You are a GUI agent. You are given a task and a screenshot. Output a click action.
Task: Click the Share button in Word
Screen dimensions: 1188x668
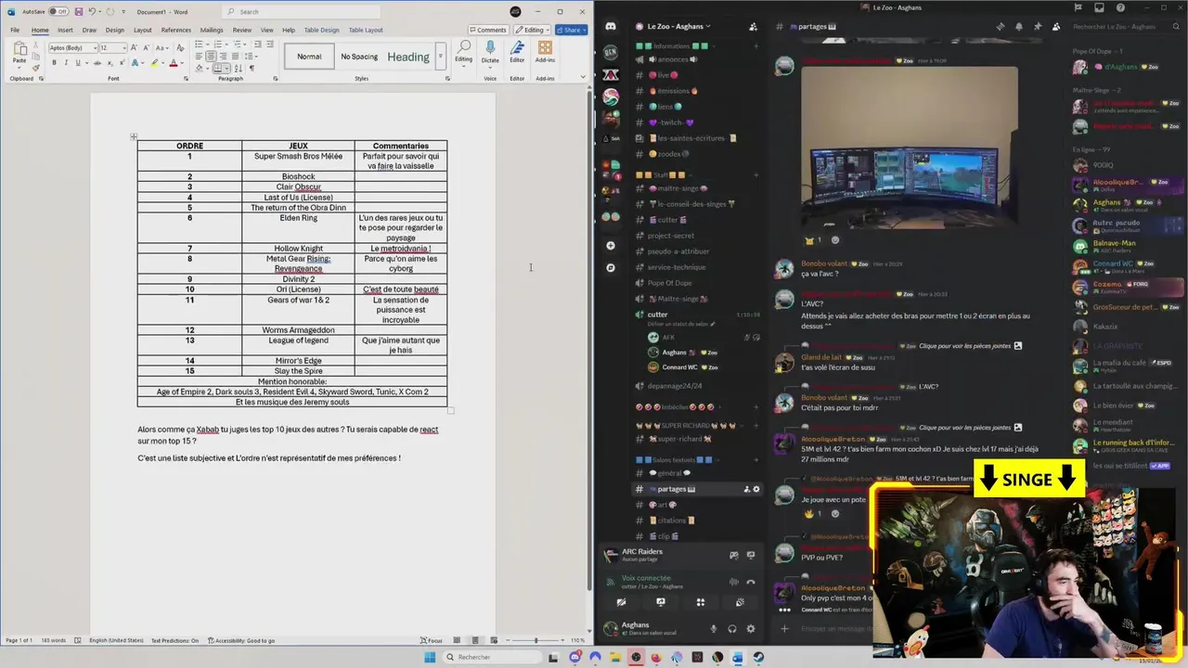[x=571, y=30]
